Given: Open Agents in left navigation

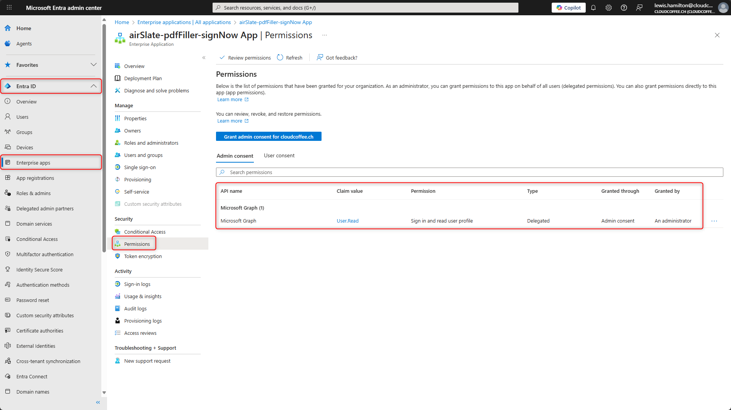Looking at the screenshot, I should pyautogui.click(x=24, y=44).
